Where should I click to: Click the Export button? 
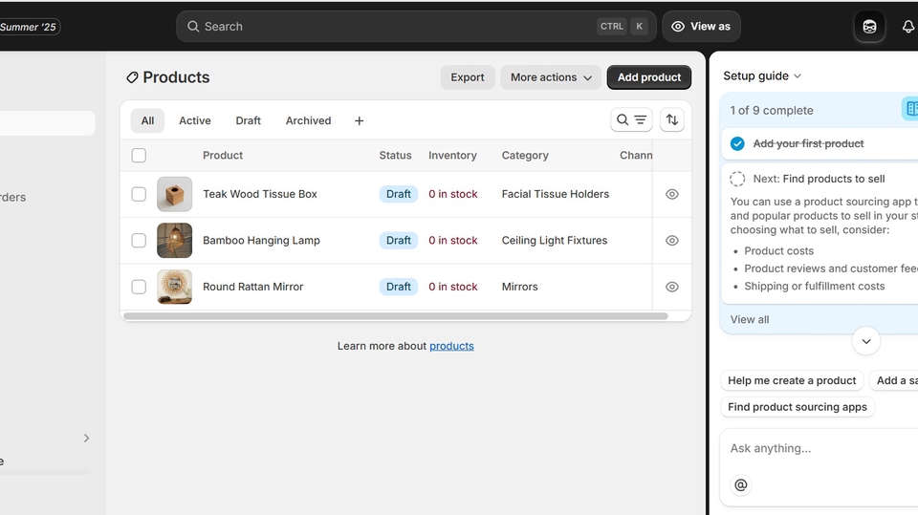[x=468, y=77]
